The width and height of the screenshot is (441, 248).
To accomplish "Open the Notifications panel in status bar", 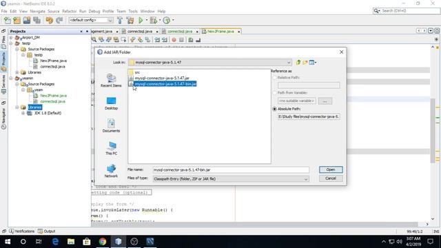I will pyautogui.click(x=22, y=231).
